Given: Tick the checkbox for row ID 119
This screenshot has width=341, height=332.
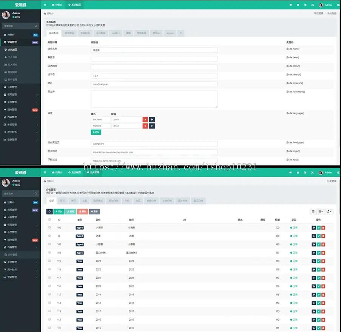Looking at the screenshot, I should (x=49, y=261).
